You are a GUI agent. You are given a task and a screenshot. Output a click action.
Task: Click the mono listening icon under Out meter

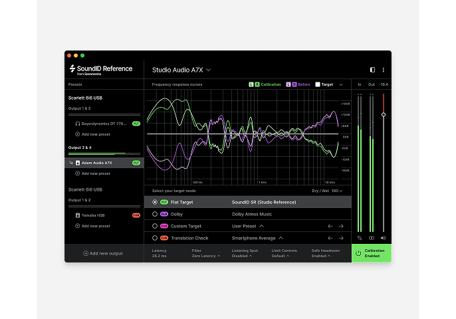372,238
